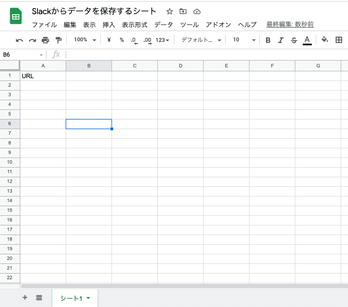The width and height of the screenshot is (348, 307).
Task: Select column A header
Action: point(43,66)
